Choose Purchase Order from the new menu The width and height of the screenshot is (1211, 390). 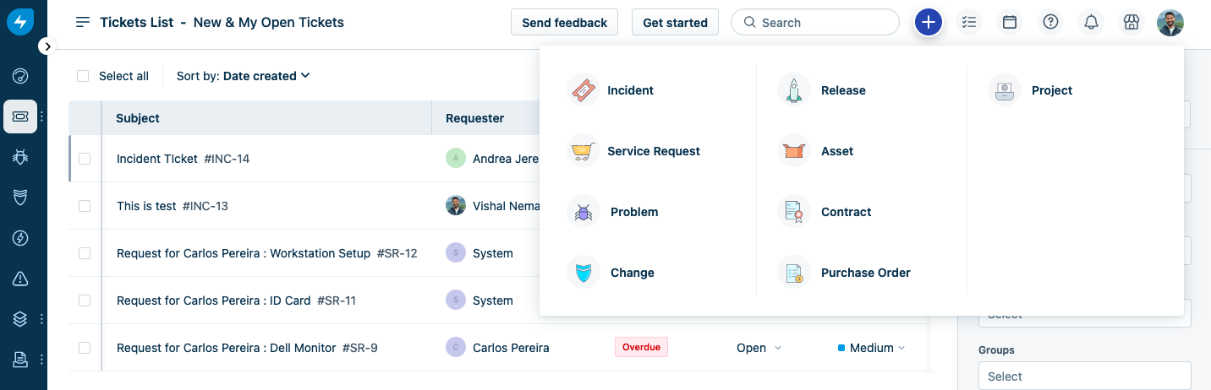pyautogui.click(x=865, y=273)
